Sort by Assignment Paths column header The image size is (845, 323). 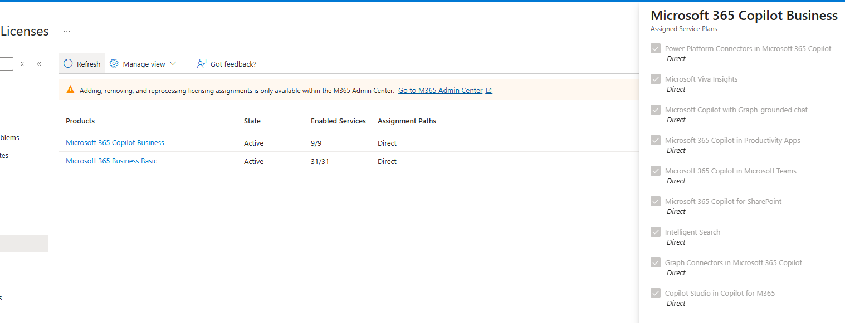[407, 121]
